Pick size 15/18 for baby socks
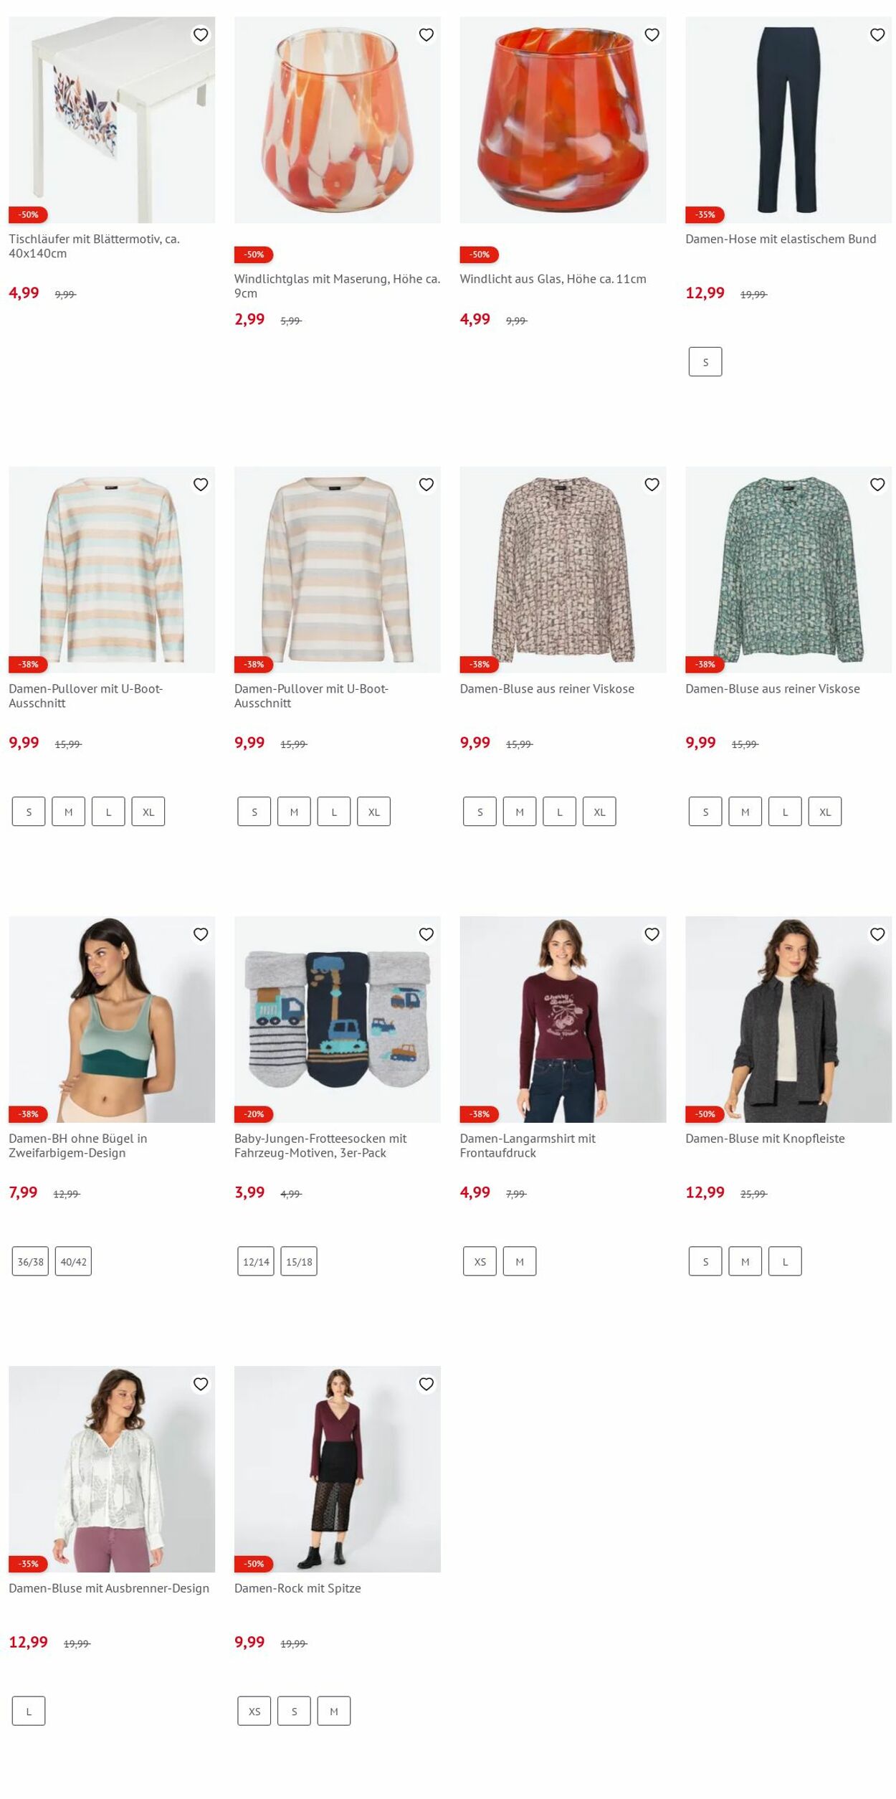Image resolution: width=896 pixels, height=1799 pixels. pyautogui.click(x=299, y=1261)
